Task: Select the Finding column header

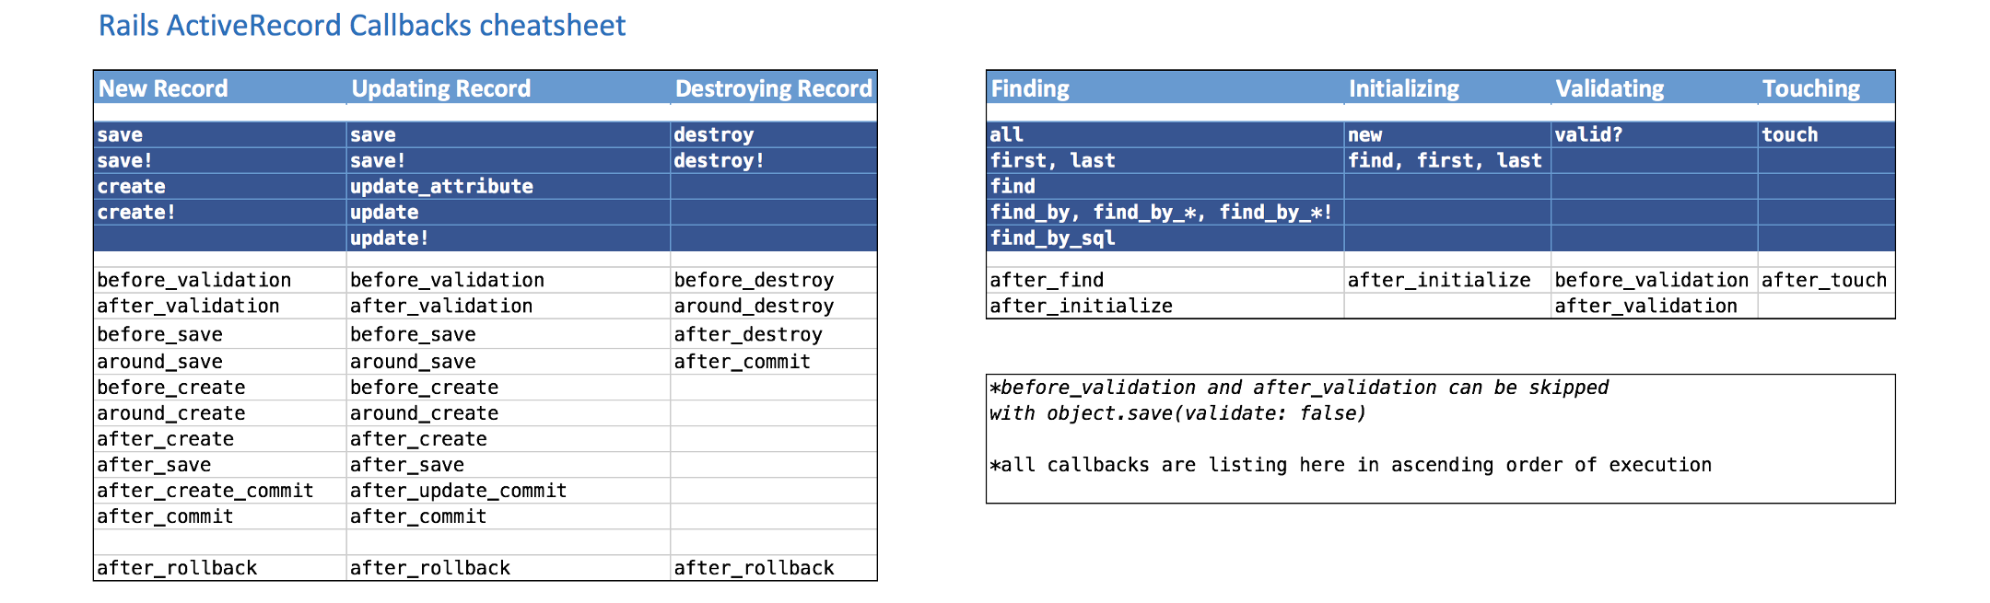Action: [x=1165, y=88]
